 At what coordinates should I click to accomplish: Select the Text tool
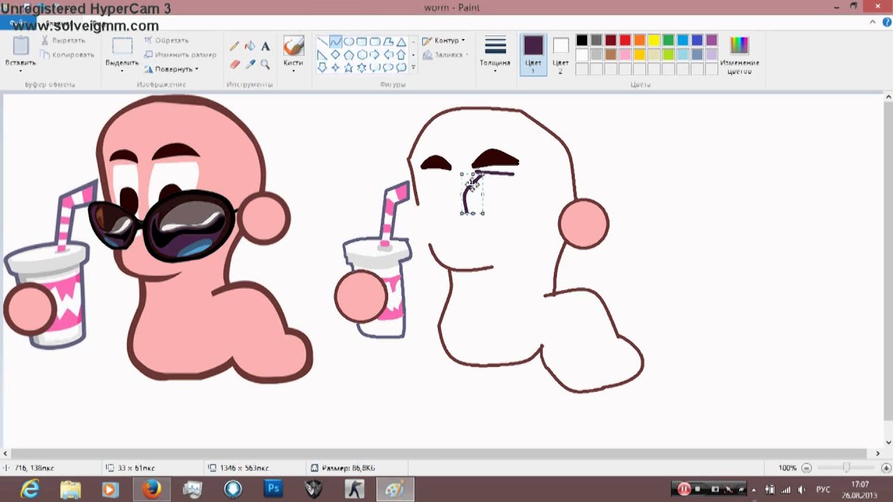coord(265,47)
